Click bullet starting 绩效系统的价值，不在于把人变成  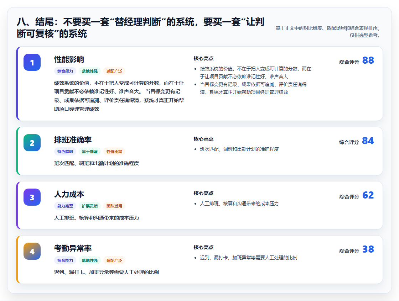coord(255,73)
